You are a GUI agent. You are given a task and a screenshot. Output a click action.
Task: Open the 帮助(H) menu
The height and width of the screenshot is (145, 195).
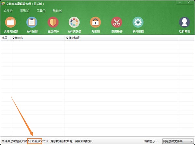[58, 11]
